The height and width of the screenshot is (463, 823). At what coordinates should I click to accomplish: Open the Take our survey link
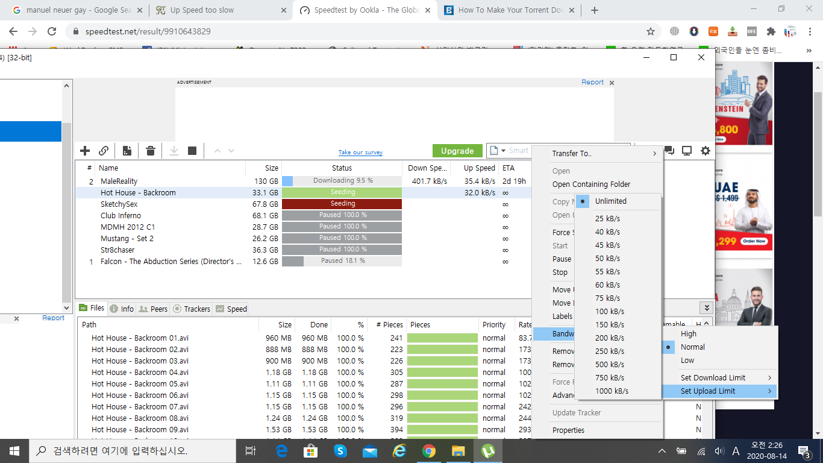(360, 153)
